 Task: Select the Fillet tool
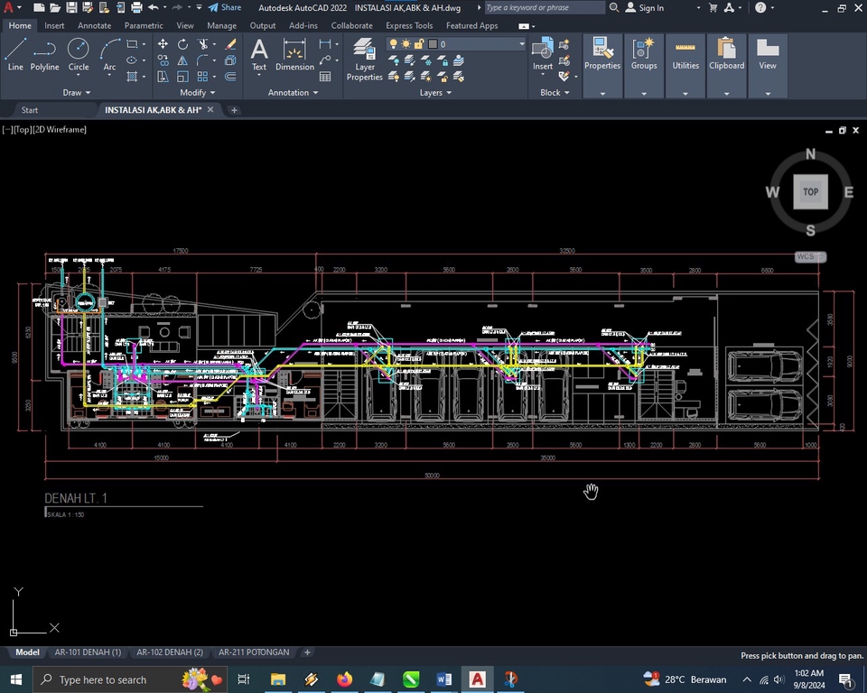203,60
